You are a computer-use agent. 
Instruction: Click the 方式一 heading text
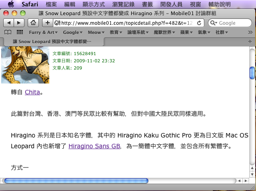[x=20, y=167]
